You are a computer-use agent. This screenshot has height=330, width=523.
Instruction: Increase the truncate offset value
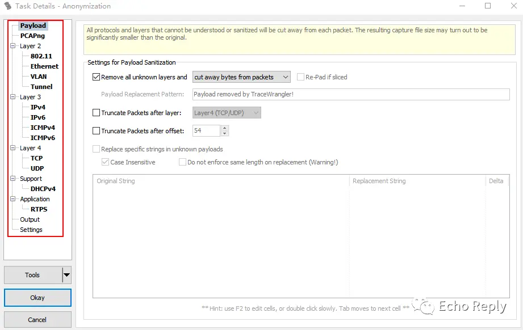click(x=225, y=128)
